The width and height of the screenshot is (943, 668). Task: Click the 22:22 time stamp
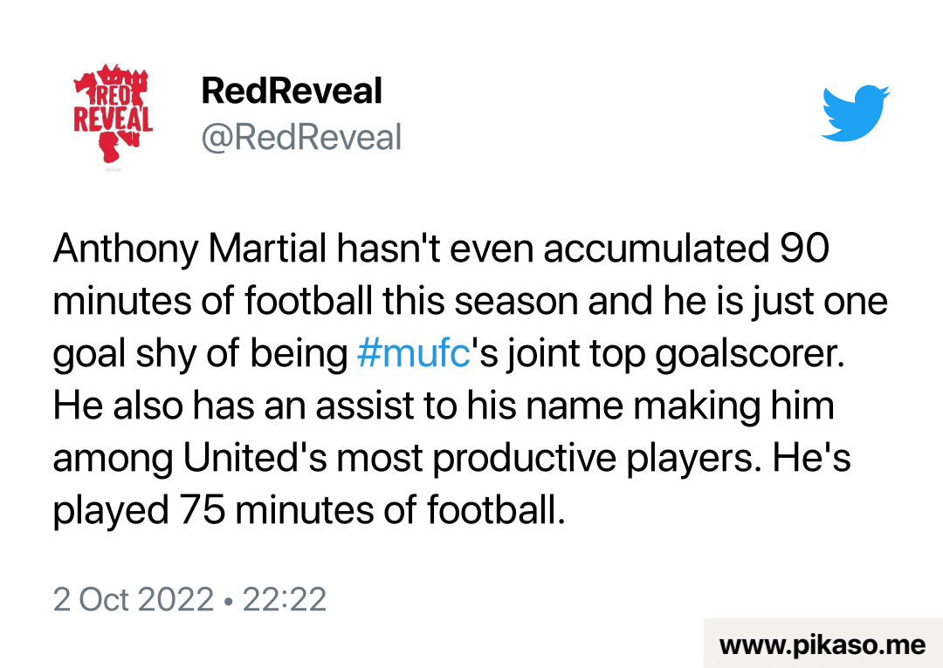pos(285,599)
